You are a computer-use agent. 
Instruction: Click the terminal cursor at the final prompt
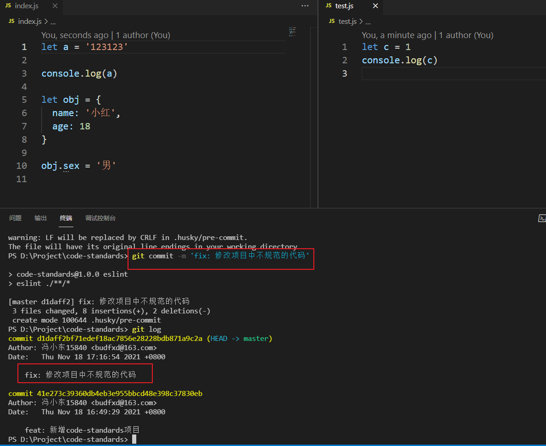pos(134,440)
